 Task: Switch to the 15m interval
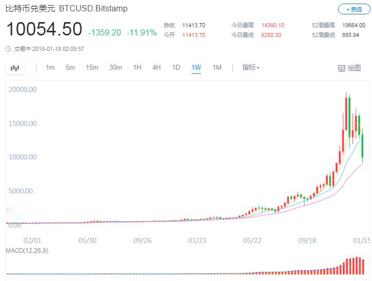[x=92, y=68]
